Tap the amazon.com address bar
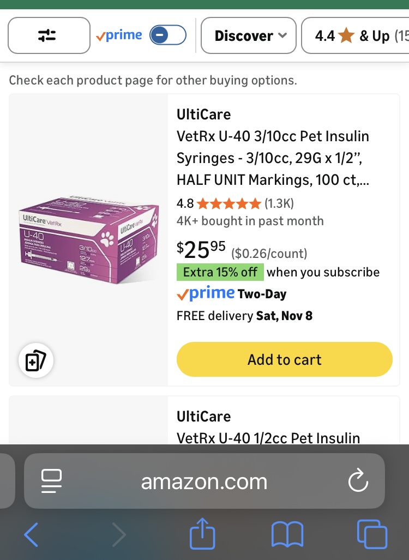 tap(204, 481)
